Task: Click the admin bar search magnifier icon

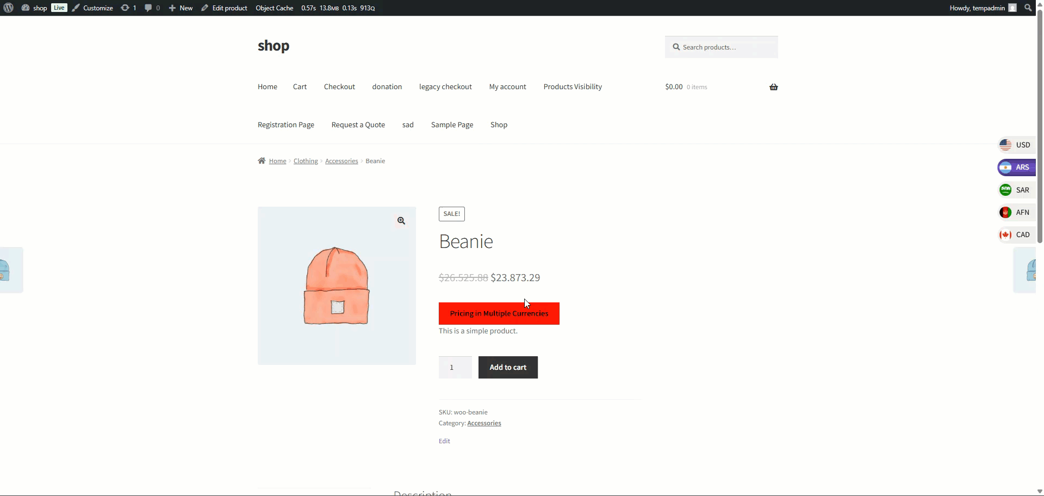Action: (x=1028, y=8)
